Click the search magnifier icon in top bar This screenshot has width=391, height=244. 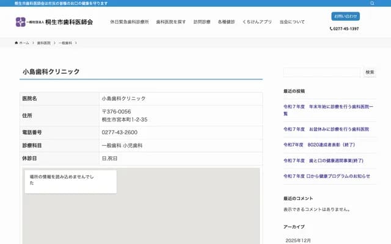[x=372, y=3]
